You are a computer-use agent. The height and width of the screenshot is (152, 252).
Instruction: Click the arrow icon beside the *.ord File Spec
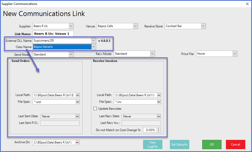point(77,102)
